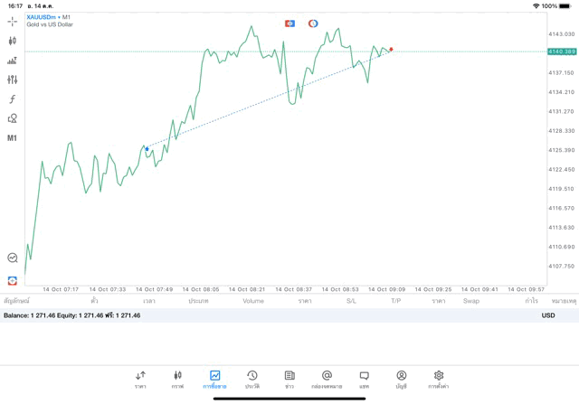Viewport: 579px width, 404px height.
Task: Open the drawing objects shapes icon
Action: (x=12, y=118)
